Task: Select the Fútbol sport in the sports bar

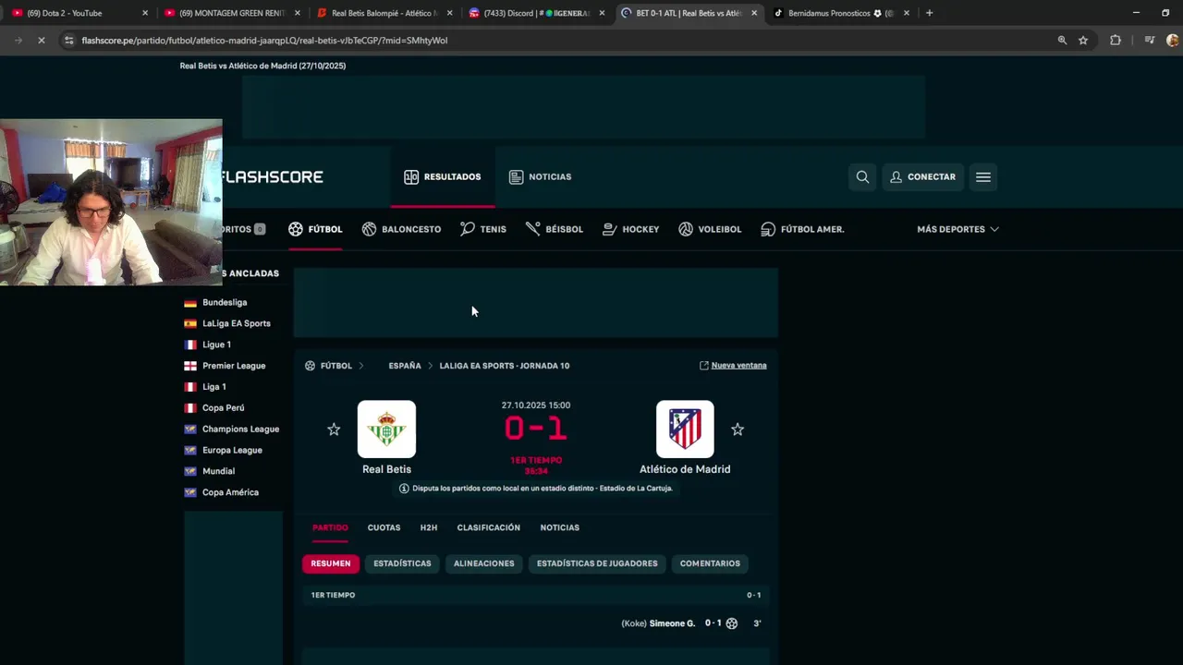Action: [x=315, y=229]
